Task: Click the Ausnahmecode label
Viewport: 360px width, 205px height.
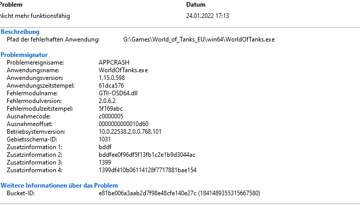Action: coord(29,116)
